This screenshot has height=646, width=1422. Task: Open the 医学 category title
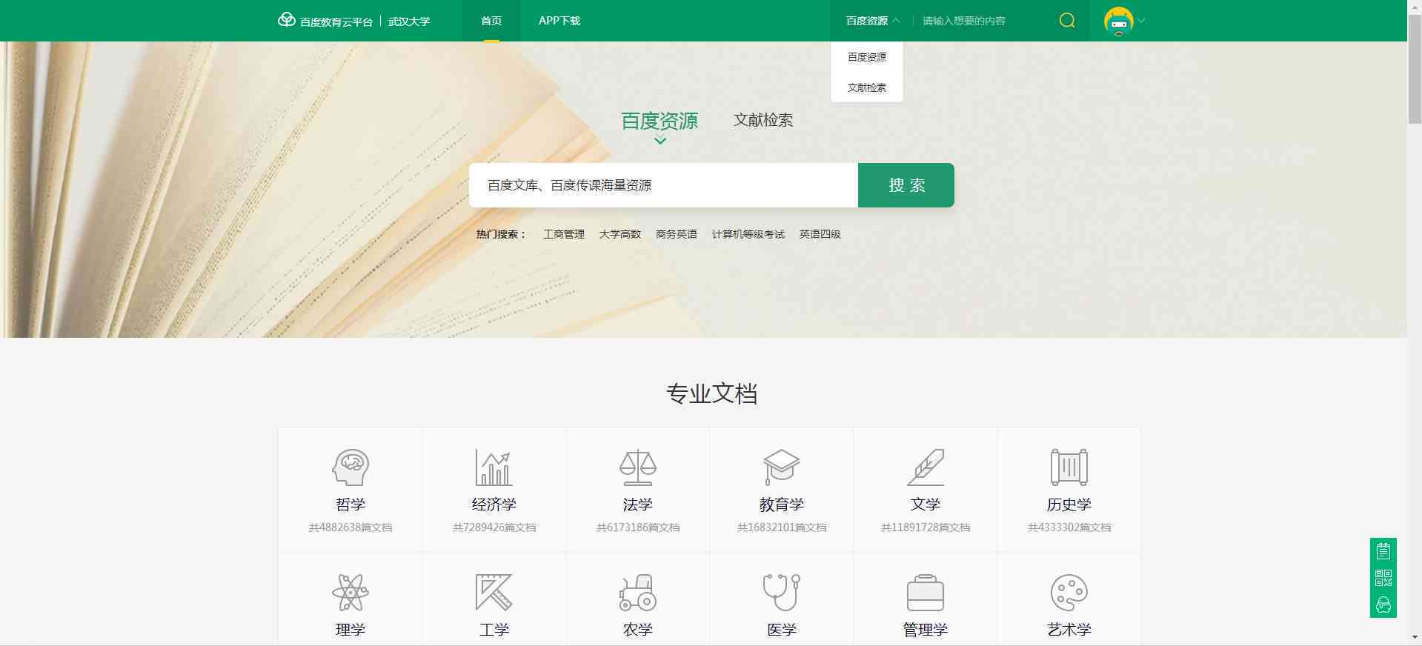pyautogui.click(x=781, y=630)
